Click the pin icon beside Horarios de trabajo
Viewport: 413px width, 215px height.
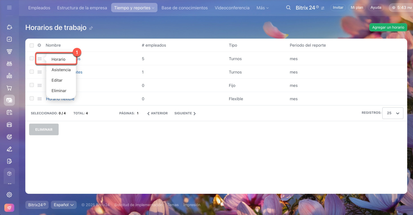(91, 28)
